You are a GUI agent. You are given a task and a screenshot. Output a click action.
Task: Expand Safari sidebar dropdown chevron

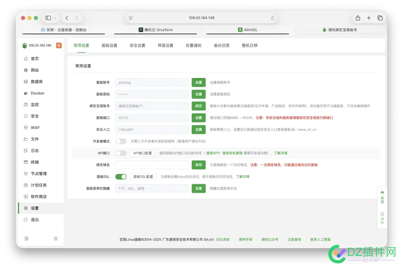(55, 18)
